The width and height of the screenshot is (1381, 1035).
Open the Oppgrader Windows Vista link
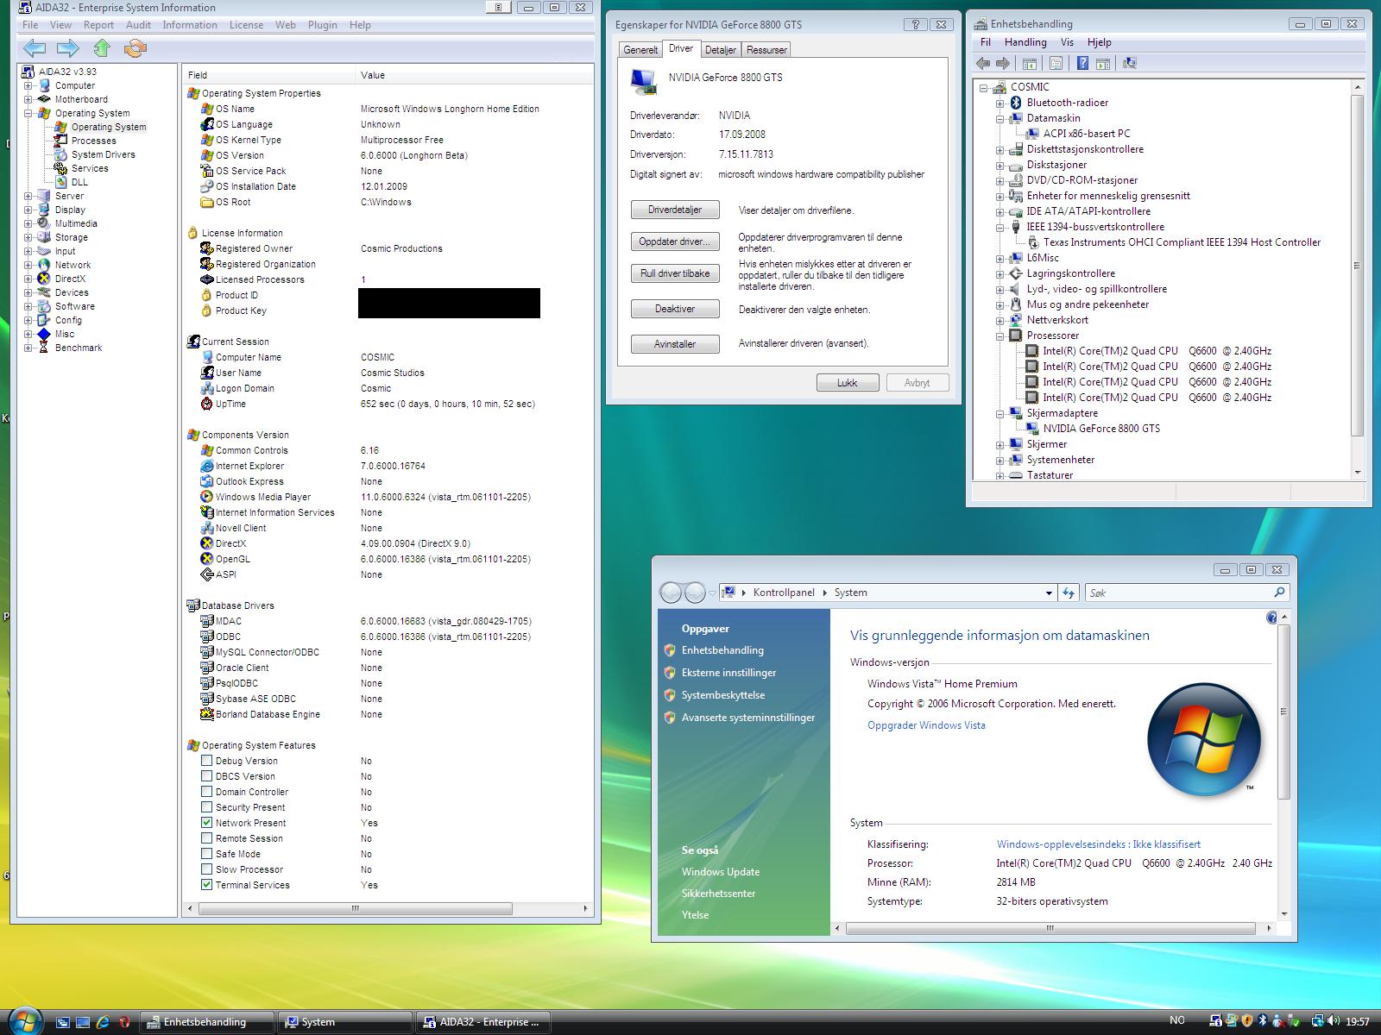coord(926,725)
